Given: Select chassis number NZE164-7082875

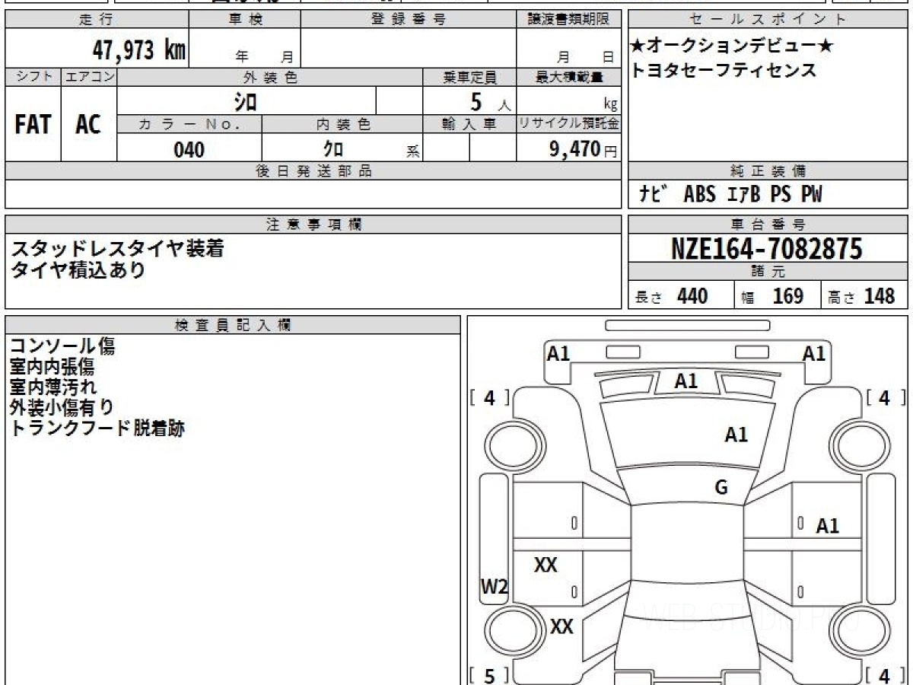Looking at the screenshot, I should [x=767, y=249].
